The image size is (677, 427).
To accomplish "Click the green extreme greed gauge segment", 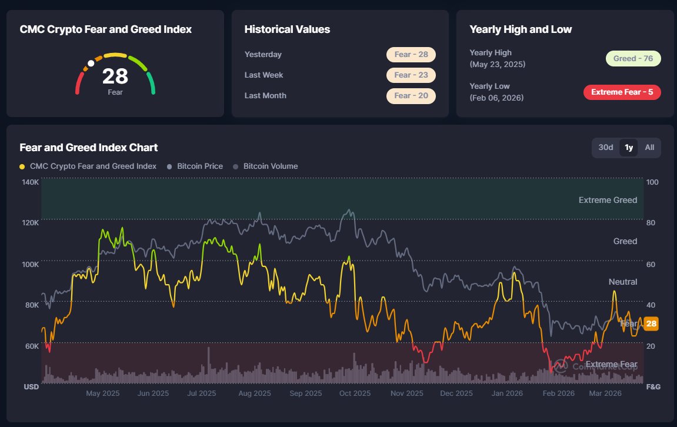I will pos(152,84).
